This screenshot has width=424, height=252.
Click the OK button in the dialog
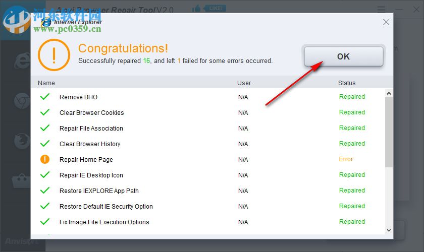coord(343,56)
